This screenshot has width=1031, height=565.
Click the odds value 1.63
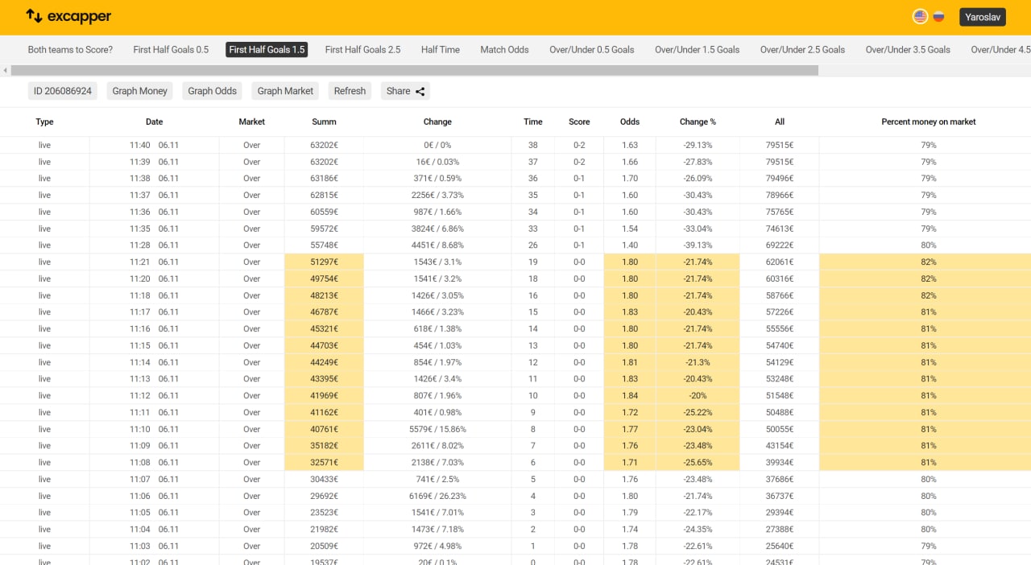click(630, 145)
